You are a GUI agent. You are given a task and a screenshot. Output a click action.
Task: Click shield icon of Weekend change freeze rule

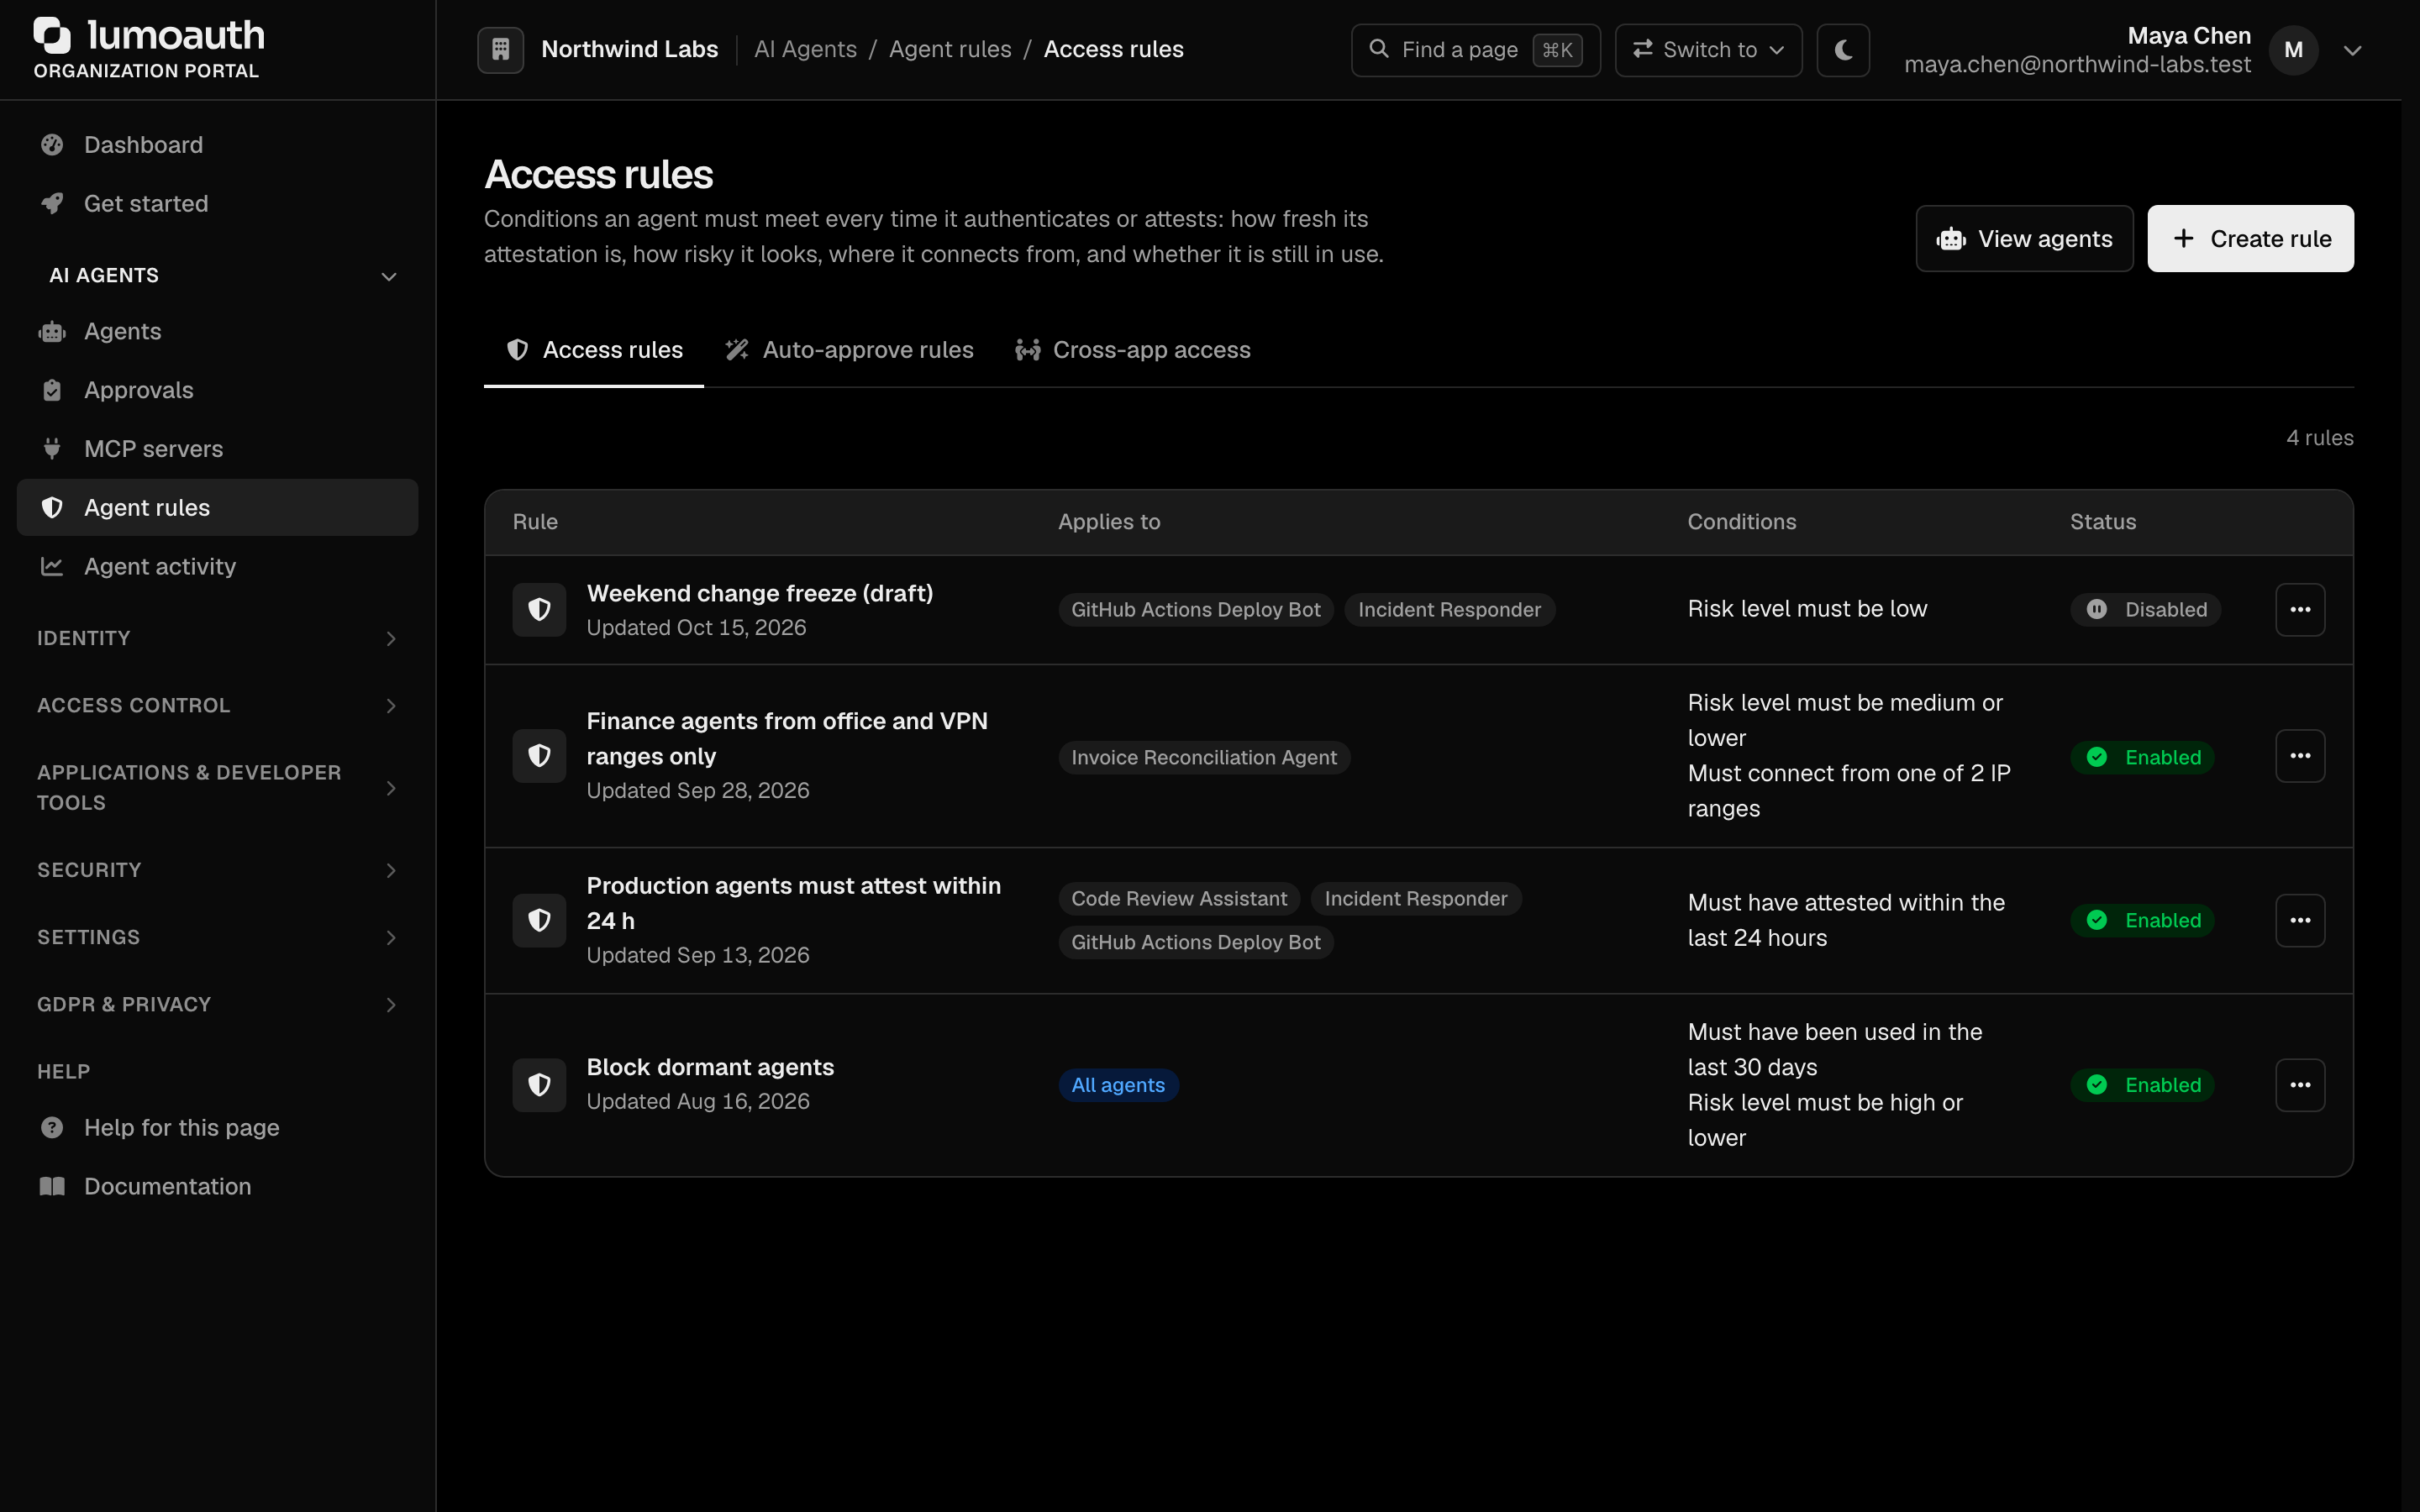pos(539,609)
